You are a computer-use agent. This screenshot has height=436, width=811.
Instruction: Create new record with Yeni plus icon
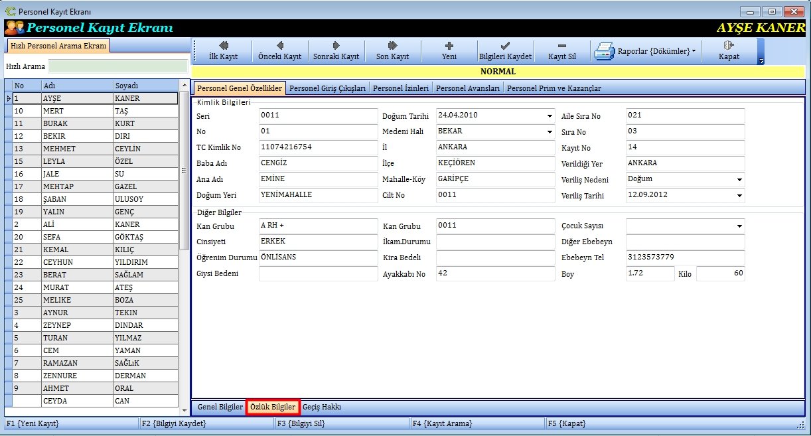point(449,50)
